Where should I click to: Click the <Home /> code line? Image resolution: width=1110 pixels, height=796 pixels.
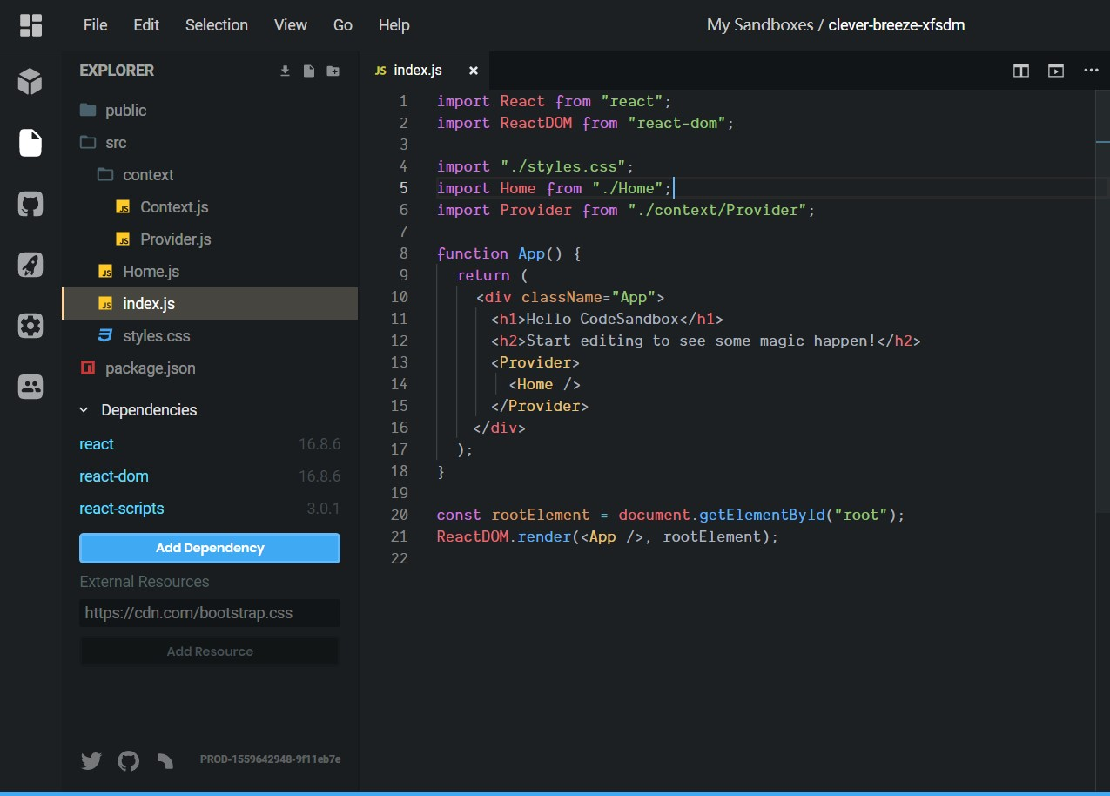click(x=545, y=384)
